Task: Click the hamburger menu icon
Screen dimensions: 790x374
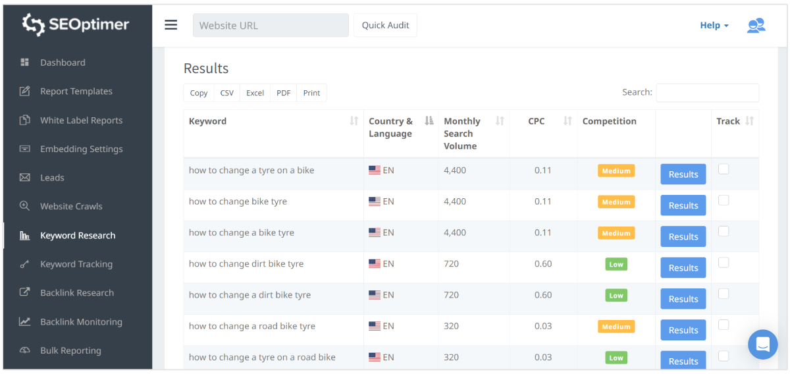Action: [171, 25]
